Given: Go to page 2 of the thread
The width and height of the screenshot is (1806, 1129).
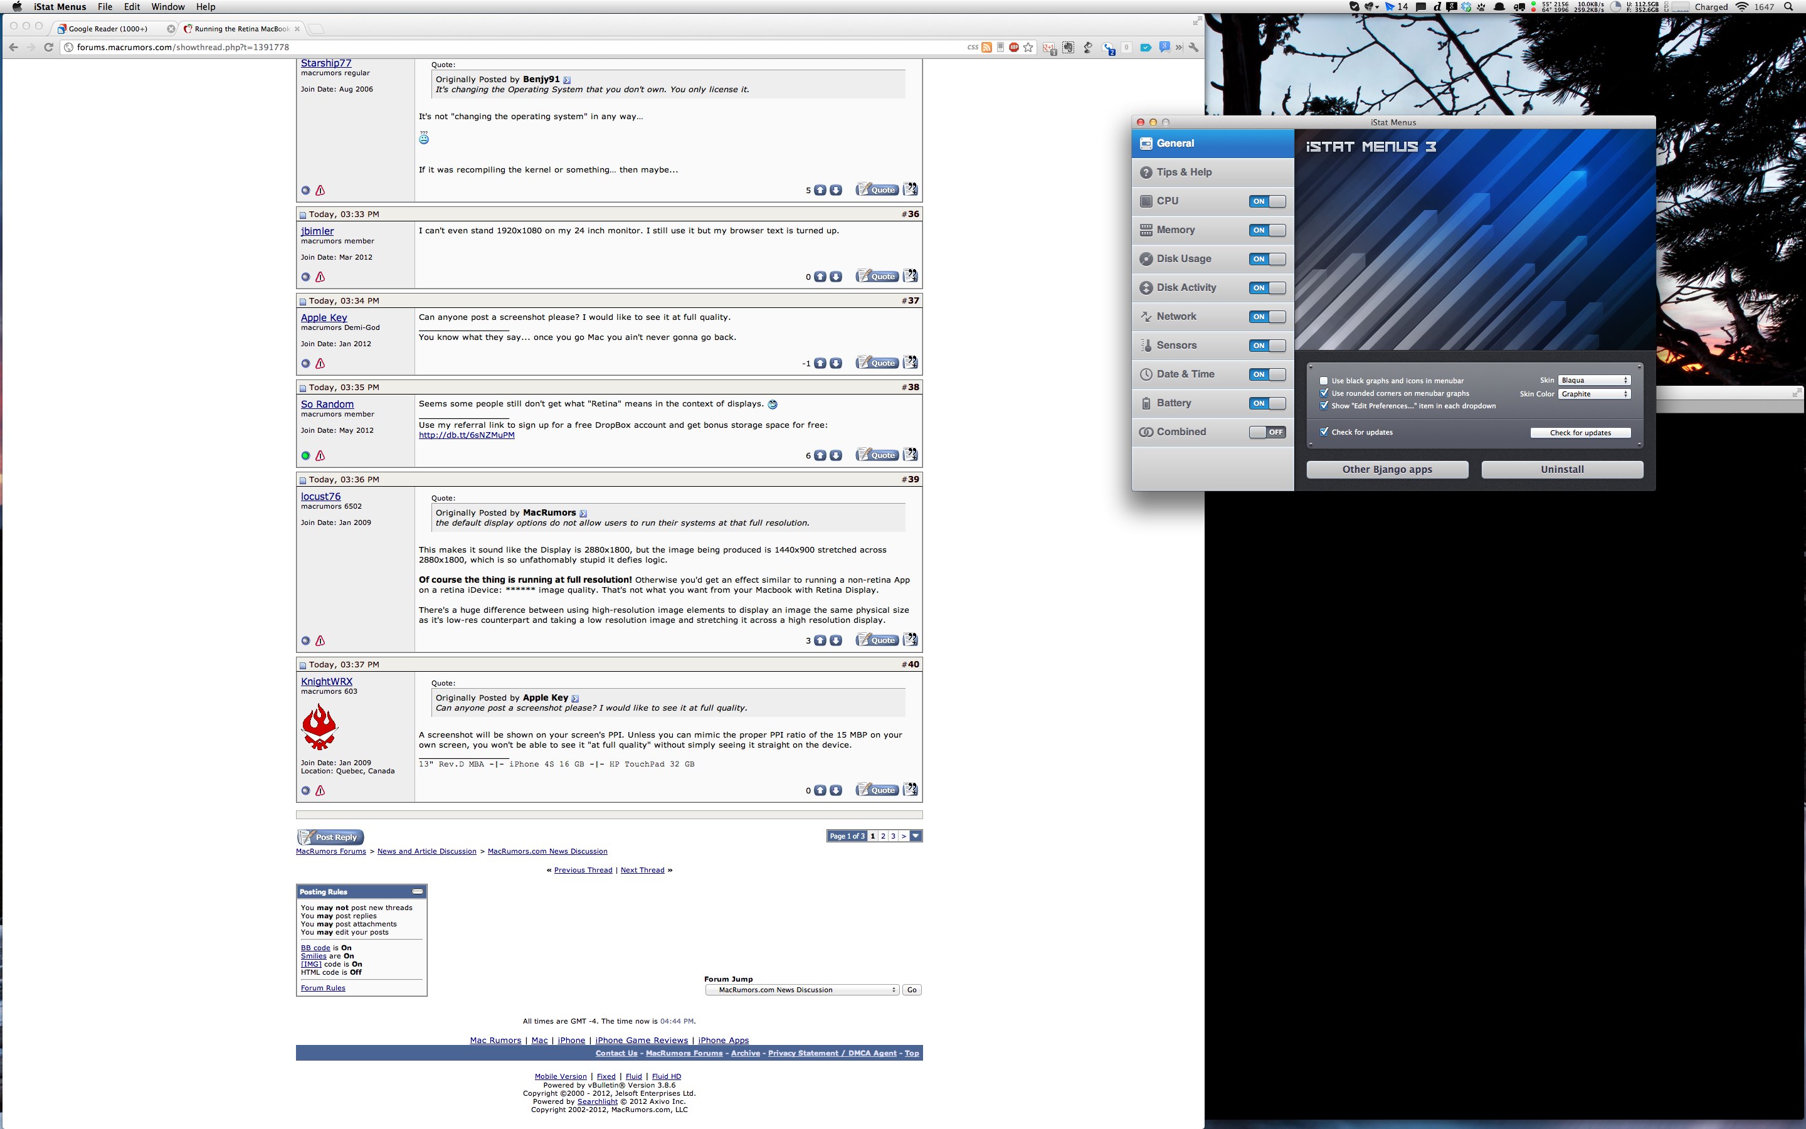Looking at the screenshot, I should 883,836.
